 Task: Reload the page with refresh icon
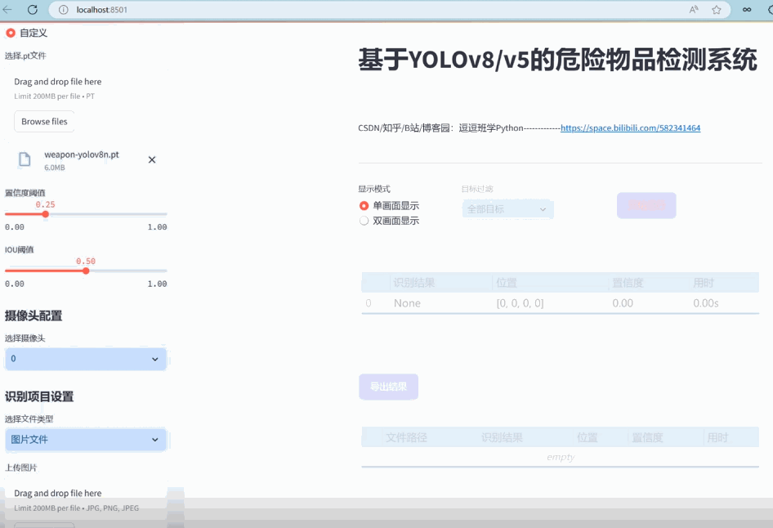[33, 9]
